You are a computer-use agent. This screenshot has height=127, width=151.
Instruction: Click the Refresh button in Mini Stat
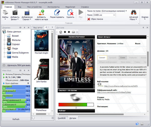[16, 119]
